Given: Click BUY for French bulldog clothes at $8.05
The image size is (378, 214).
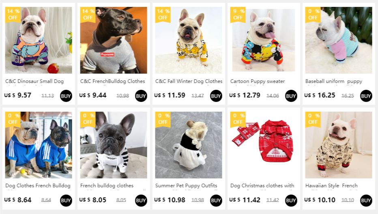Looking at the screenshot, I should 141,201.
